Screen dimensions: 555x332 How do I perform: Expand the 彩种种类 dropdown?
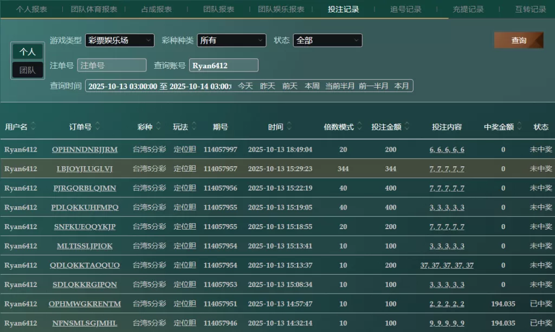pyautogui.click(x=231, y=40)
